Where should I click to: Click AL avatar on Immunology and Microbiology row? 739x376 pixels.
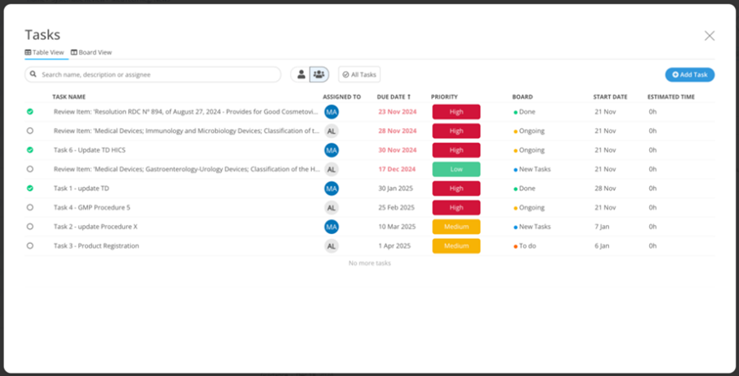(332, 130)
